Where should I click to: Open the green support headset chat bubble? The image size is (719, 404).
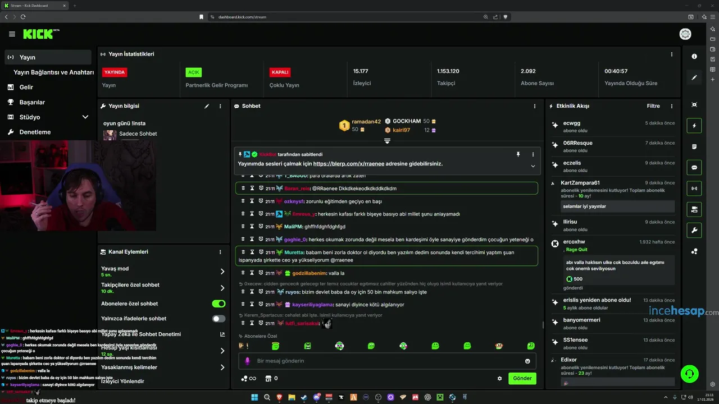[x=689, y=373]
